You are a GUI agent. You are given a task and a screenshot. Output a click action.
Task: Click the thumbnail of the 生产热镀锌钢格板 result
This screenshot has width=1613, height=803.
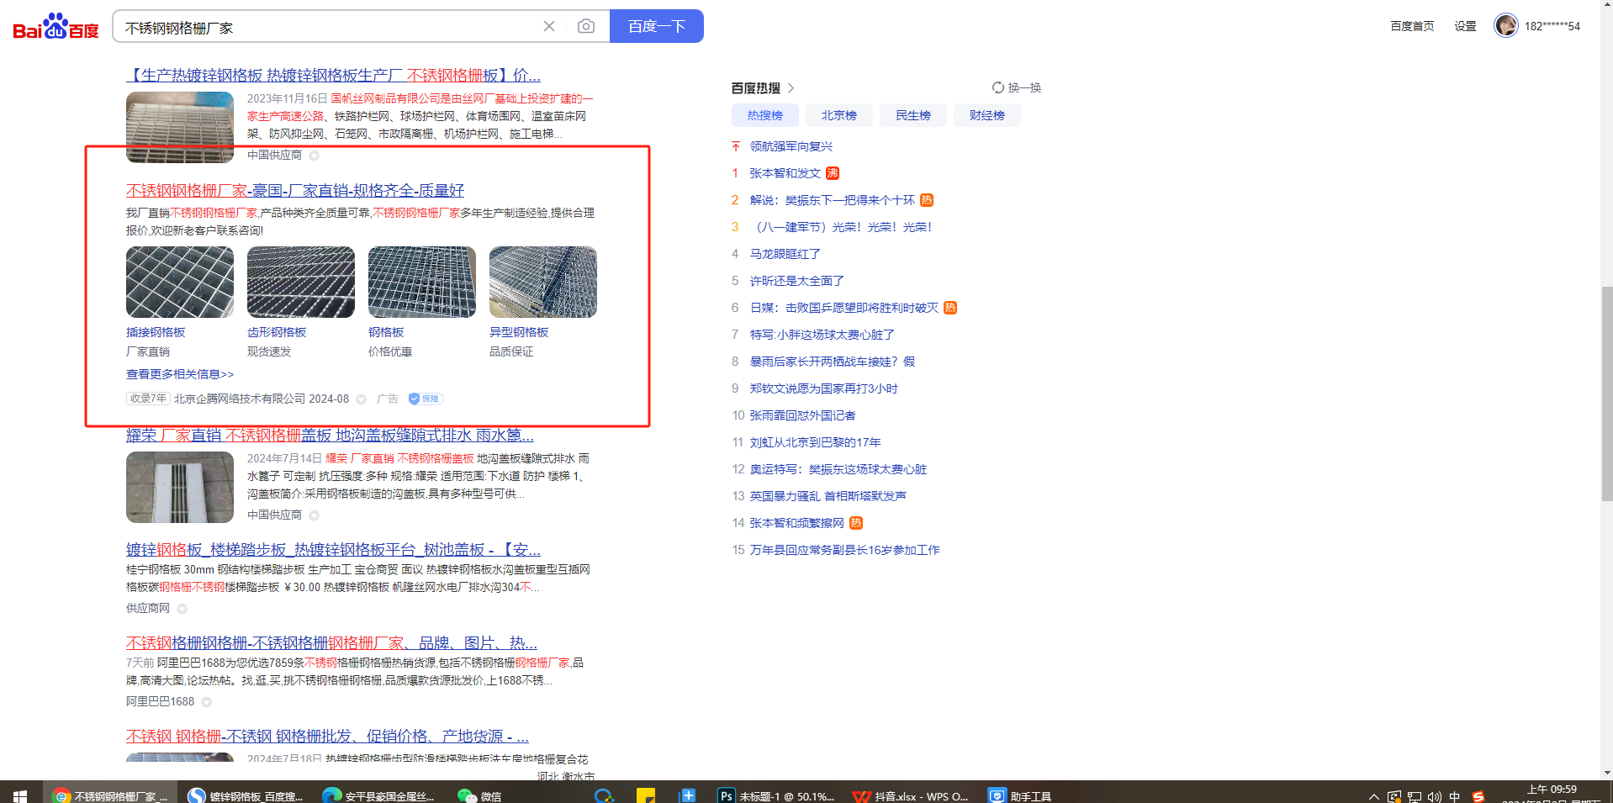pyautogui.click(x=180, y=127)
